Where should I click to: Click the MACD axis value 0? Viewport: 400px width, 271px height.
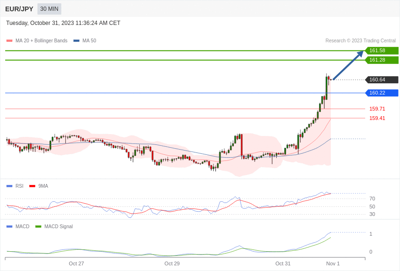click(x=371, y=252)
